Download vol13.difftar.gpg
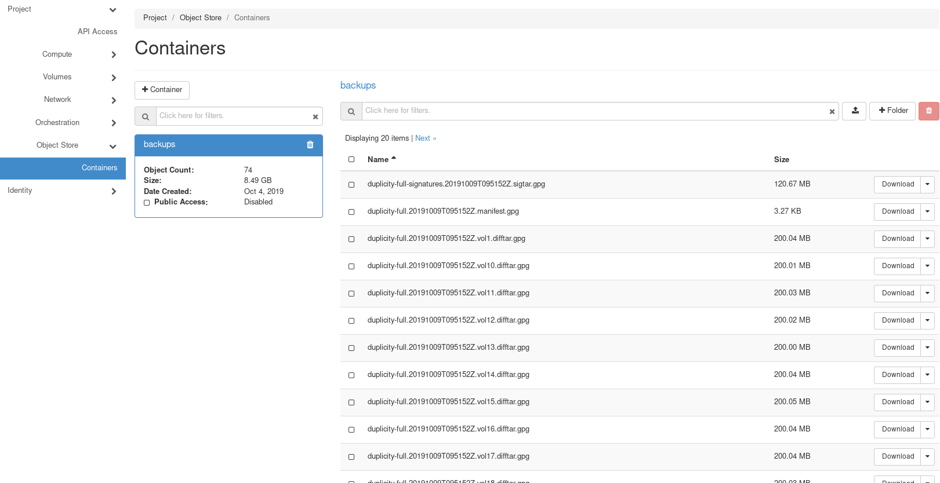The image size is (940, 483). tap(898, 347)
